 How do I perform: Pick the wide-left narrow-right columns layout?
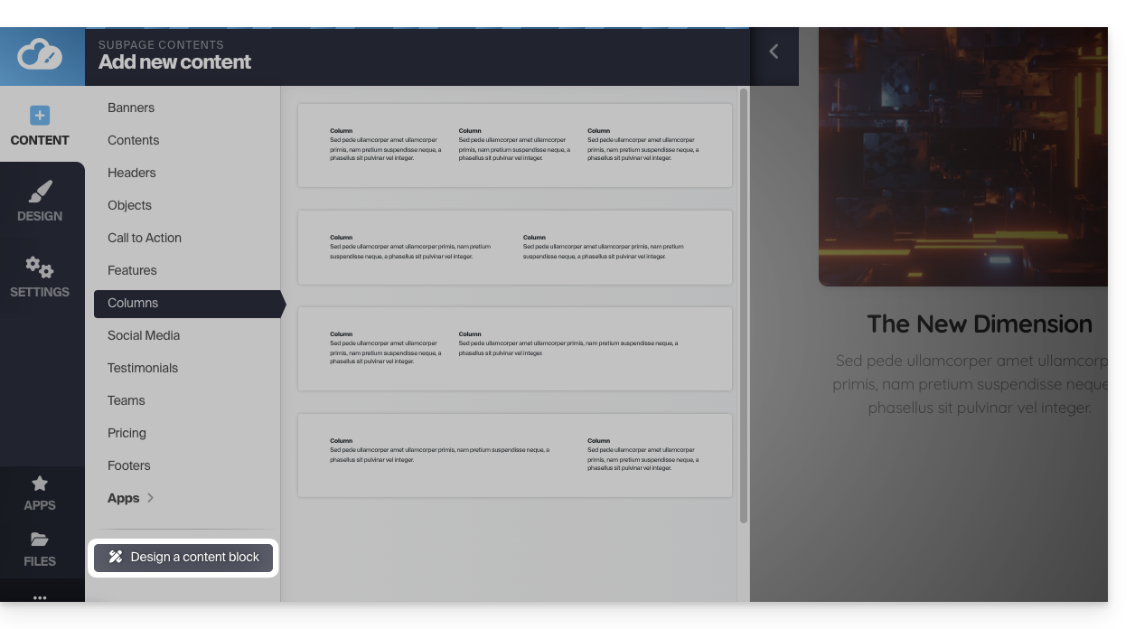pos(514,455)
